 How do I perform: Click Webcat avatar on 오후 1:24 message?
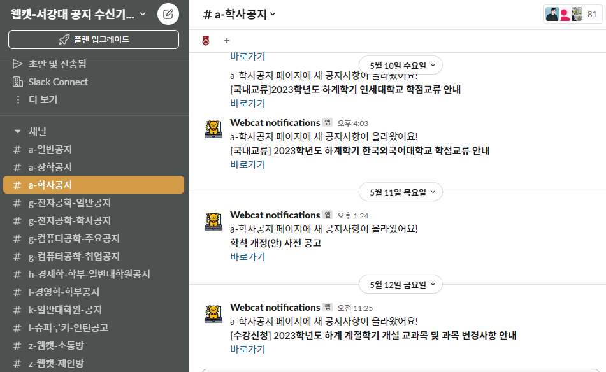pos(213,221)
